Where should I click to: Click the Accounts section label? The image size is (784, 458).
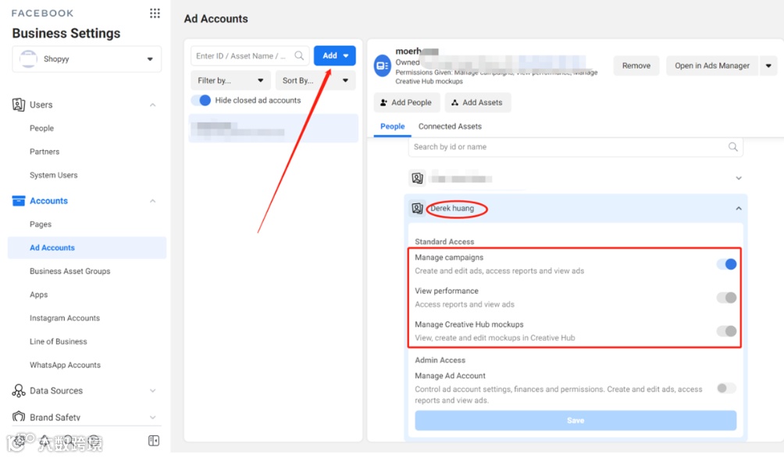click(48, 201)
